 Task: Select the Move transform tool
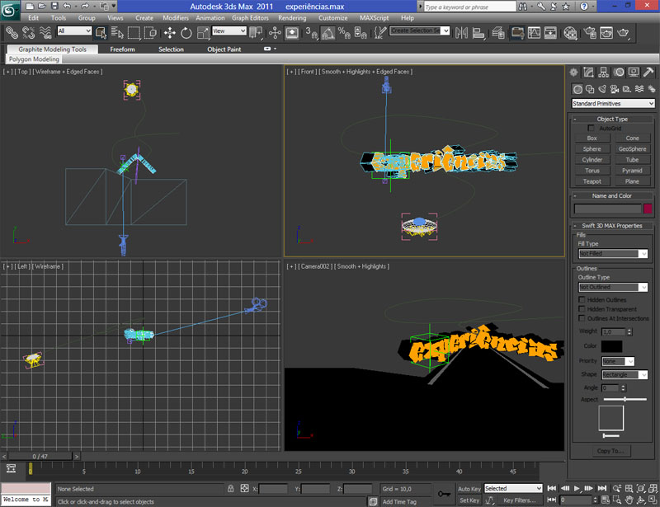[x=170, y=33]
